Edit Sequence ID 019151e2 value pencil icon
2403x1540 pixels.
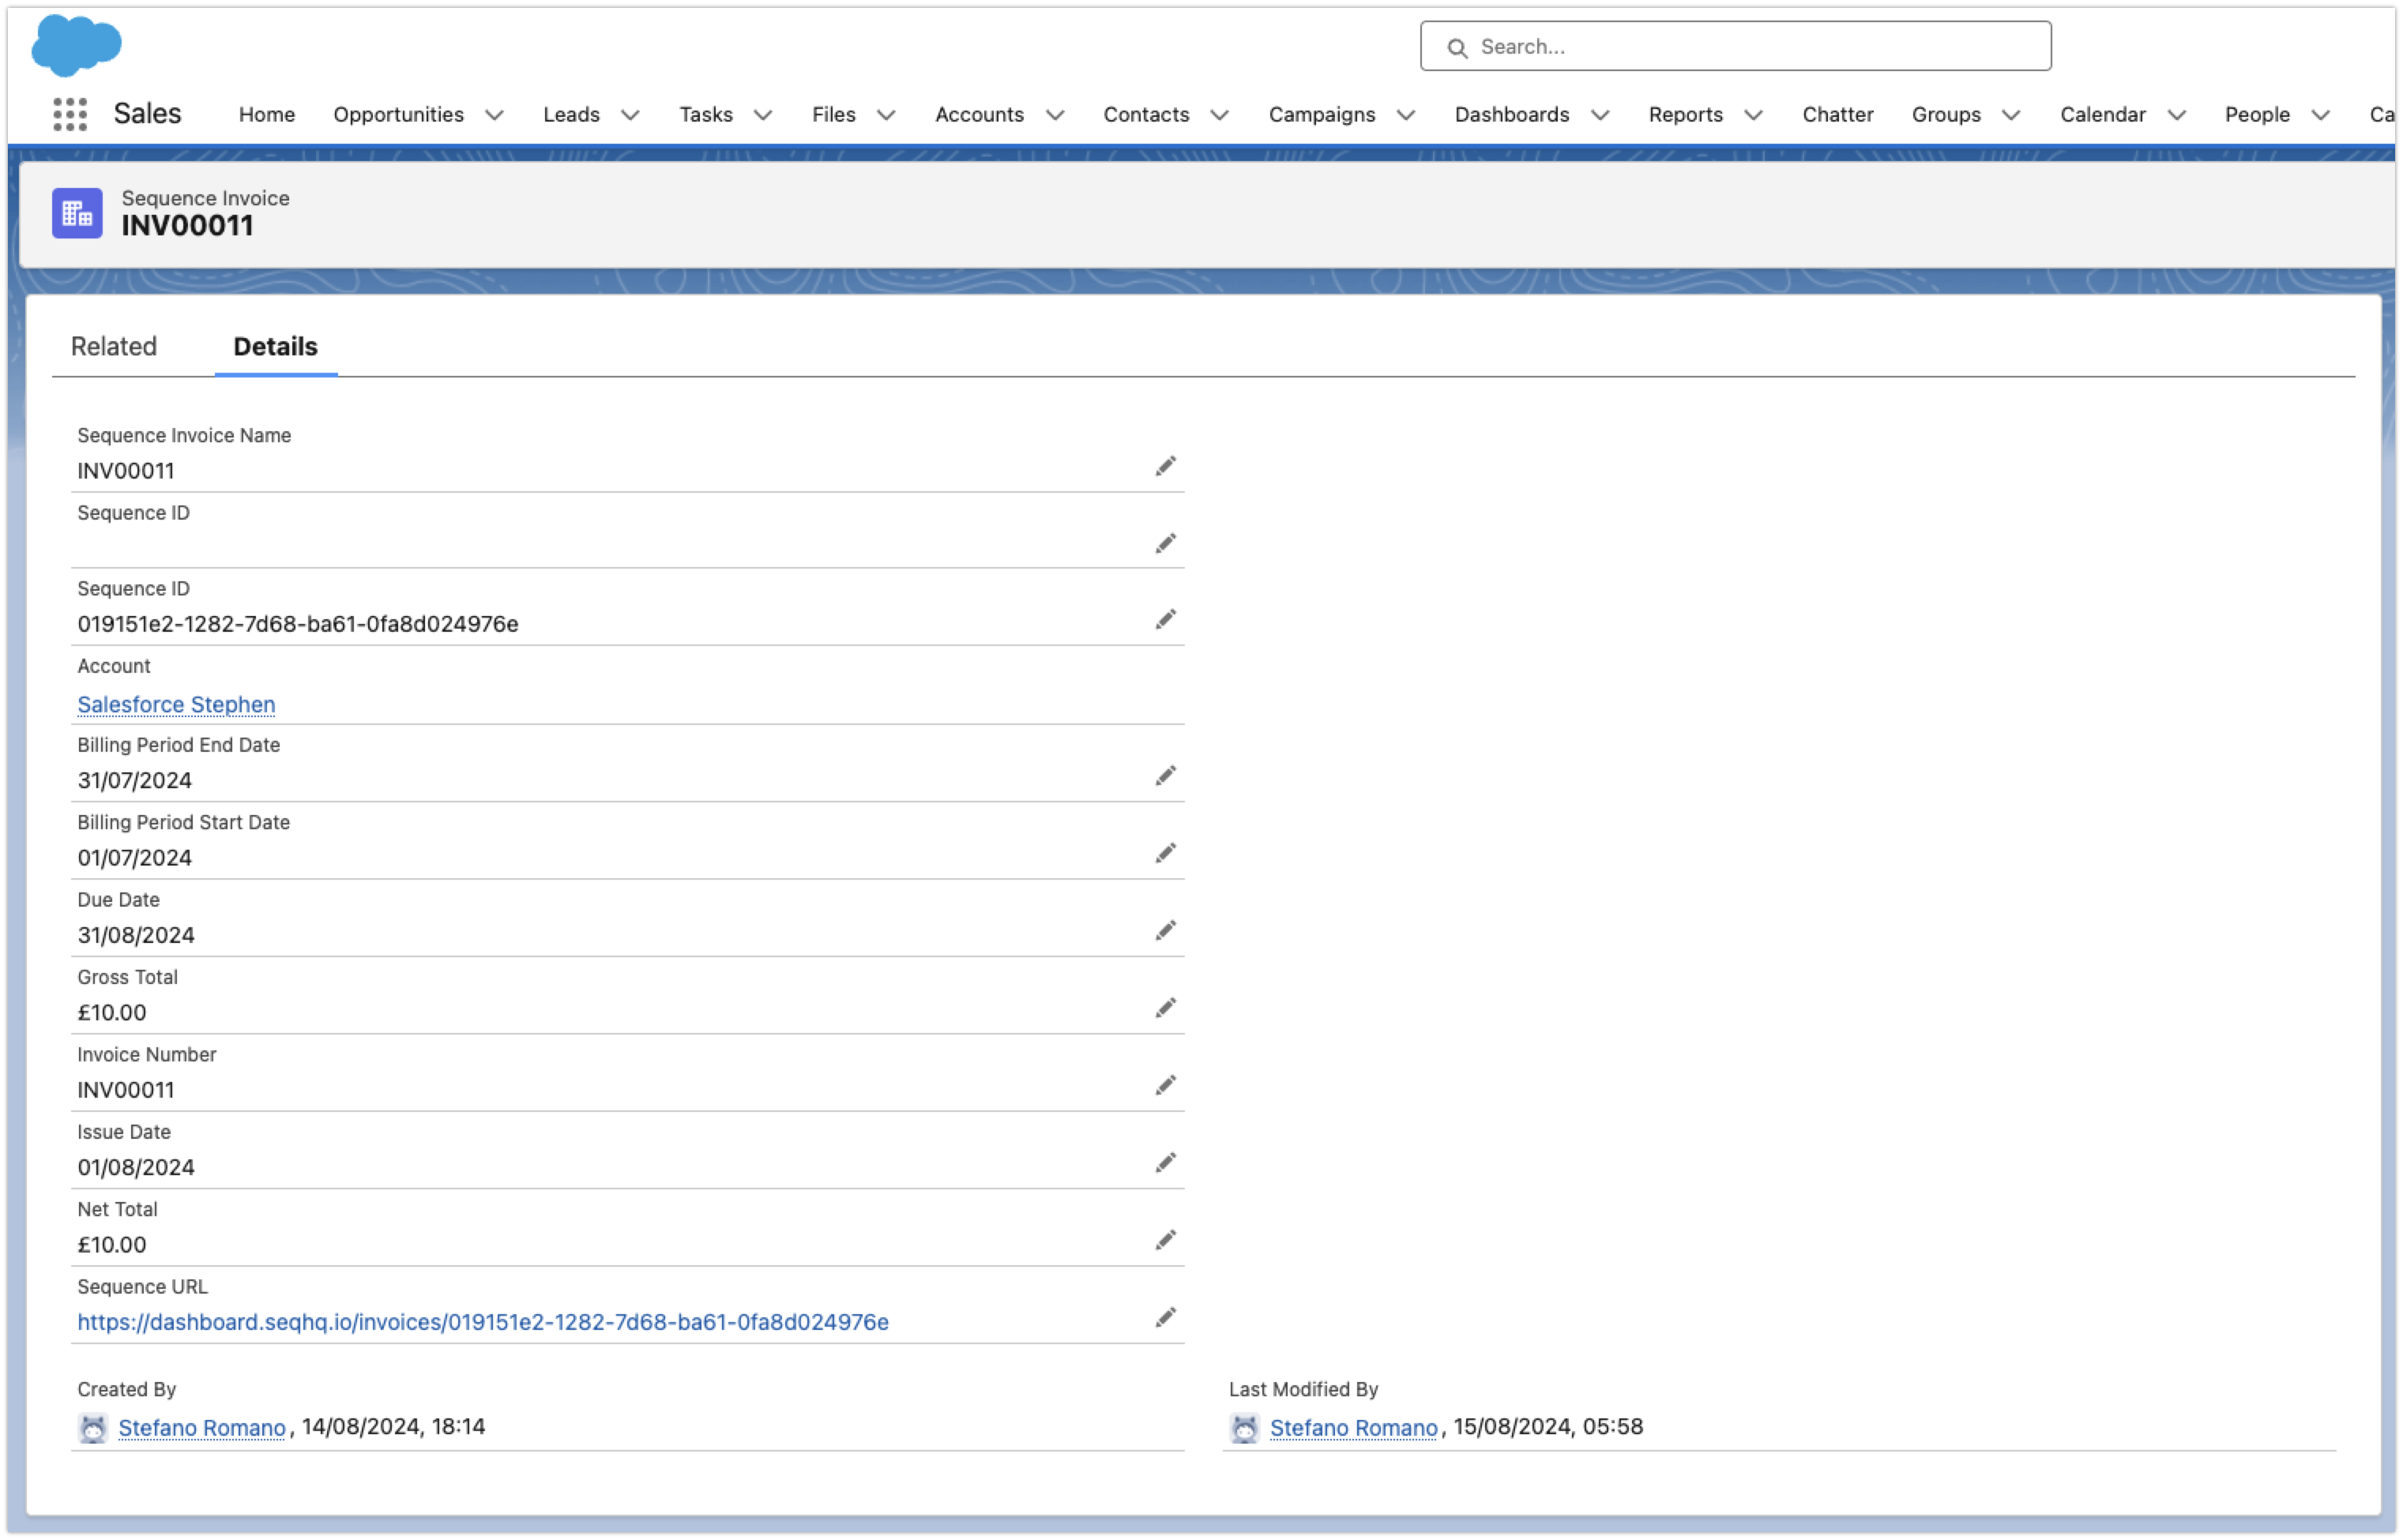(x=1165, y=620)
